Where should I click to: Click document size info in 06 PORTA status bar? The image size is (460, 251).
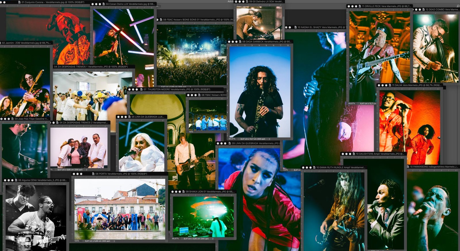tap(97, 241)
